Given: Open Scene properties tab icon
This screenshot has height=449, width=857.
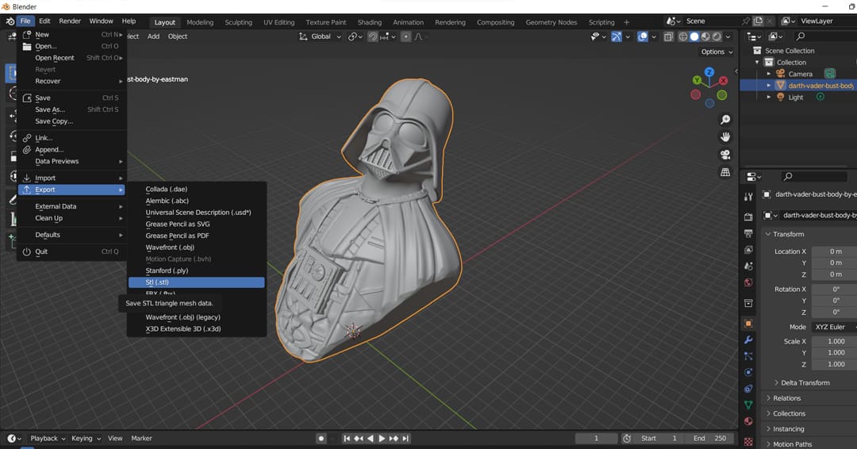Looking at the screenshot, I should [x=748, y=266].
